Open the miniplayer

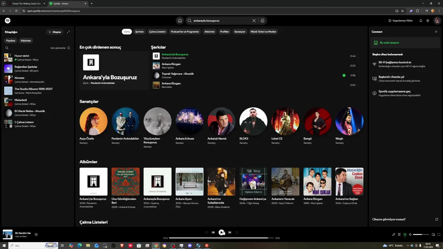(x=434, y=234)
